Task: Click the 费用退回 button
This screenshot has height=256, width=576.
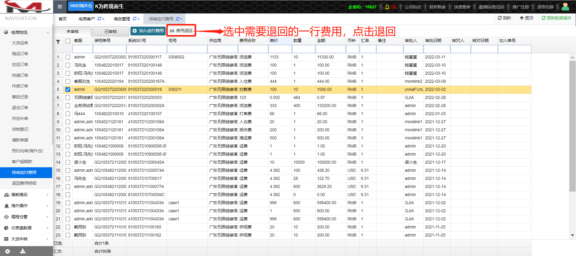Action: pos(181,31)
